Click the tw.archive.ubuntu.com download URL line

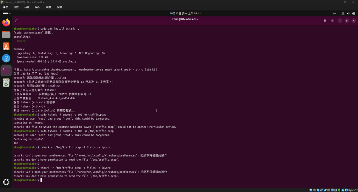[x=85, y=69]
